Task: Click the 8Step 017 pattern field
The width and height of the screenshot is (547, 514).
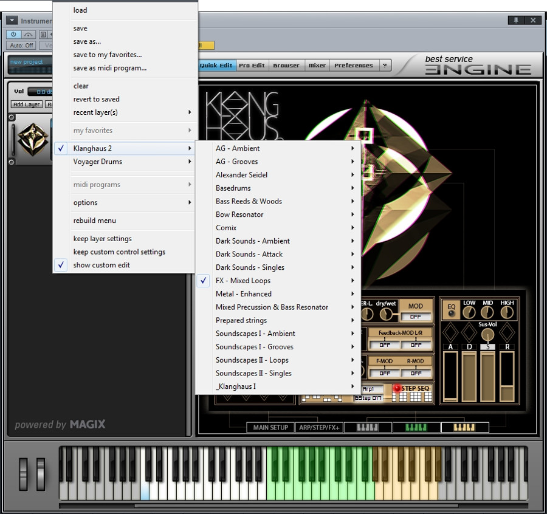Action: (368, 398)
